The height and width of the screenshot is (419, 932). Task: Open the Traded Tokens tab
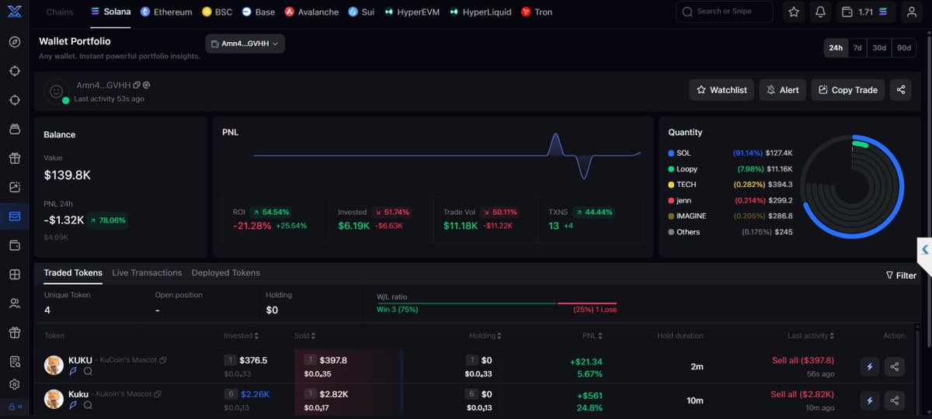(73, 273)
